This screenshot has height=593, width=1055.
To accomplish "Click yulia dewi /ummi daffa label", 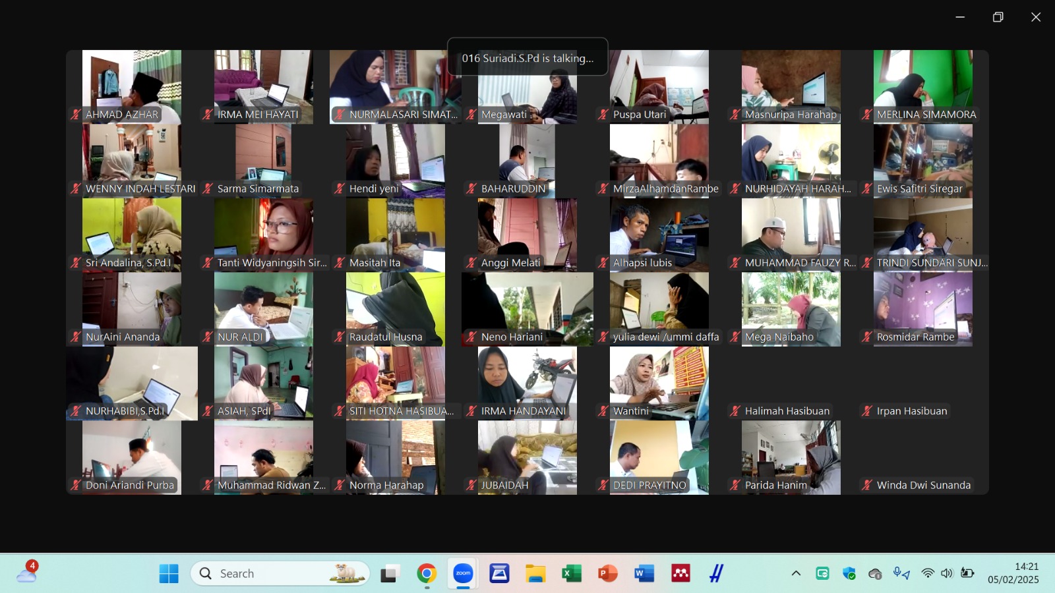I will point(666,337).
